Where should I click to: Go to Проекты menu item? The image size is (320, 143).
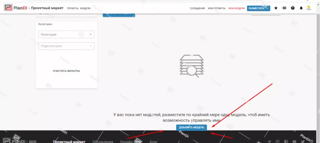tap(73, 8)
